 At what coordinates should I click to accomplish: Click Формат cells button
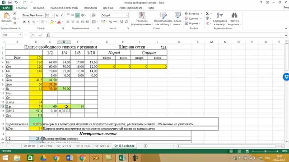click(192, 23)
